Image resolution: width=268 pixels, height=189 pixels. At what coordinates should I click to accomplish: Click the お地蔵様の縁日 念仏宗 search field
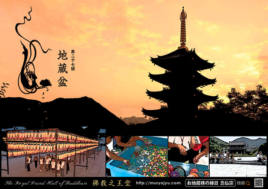tap(210, 183)
